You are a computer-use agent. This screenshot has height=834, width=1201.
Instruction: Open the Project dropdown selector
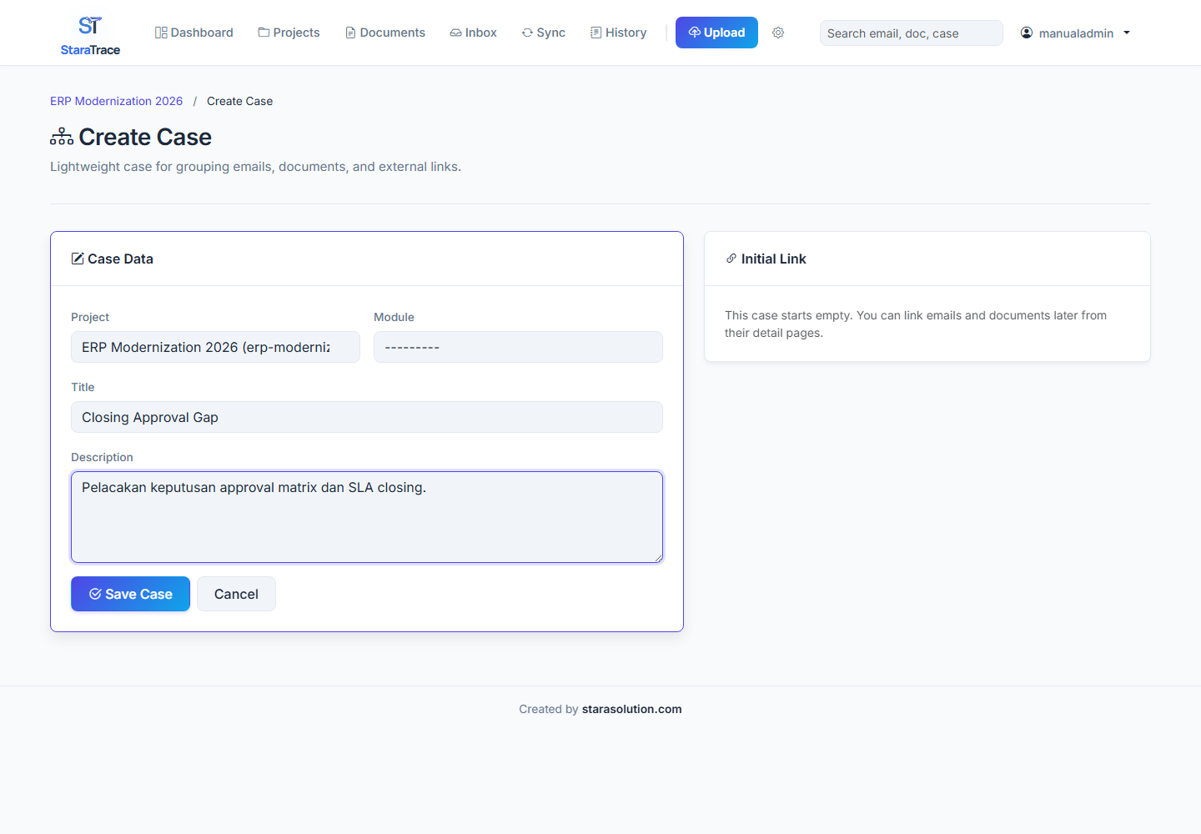click(x=215, y=347)
